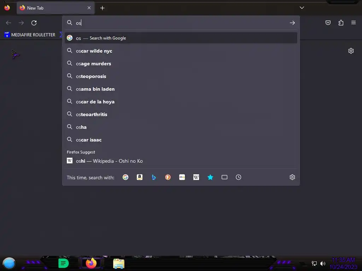Screen dimensions: 362x271
Task: Search this time with eBay icon
Action: click(x=182, y=177)
